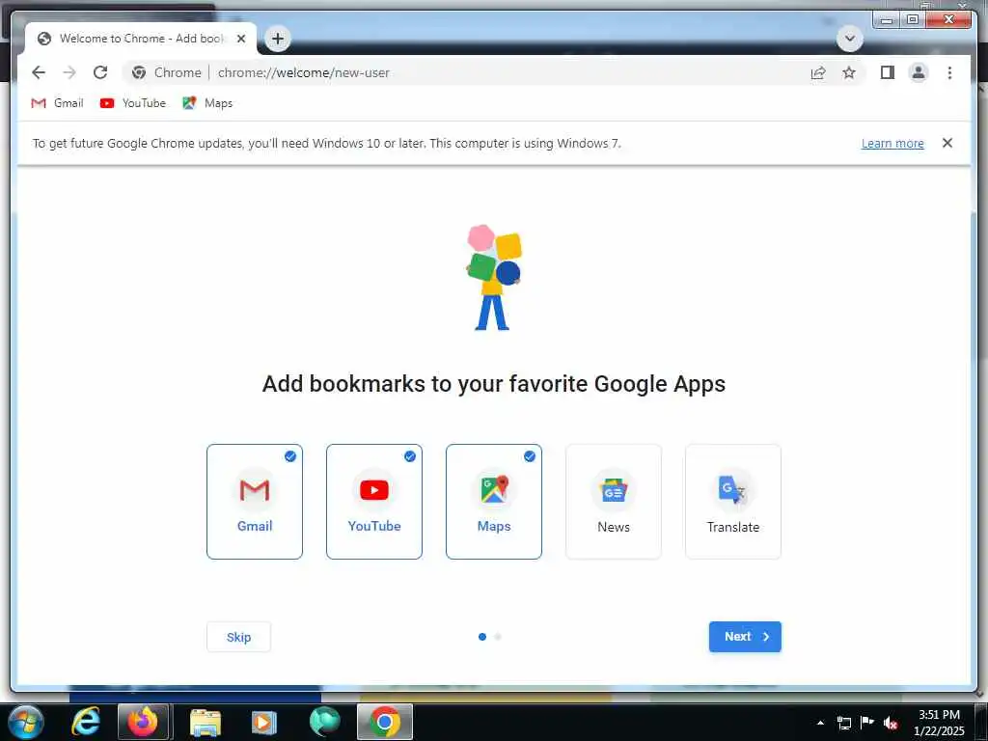Image resolution: width=988 pixels, height=741 pixels.
Task: Select the Translate app card
Action: click(733, 502)
